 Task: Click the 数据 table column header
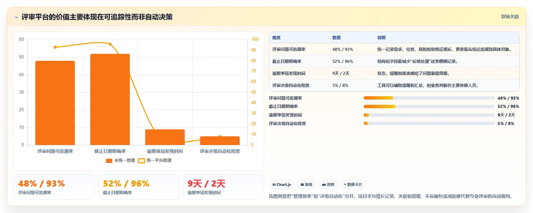(x=337, y=38)
